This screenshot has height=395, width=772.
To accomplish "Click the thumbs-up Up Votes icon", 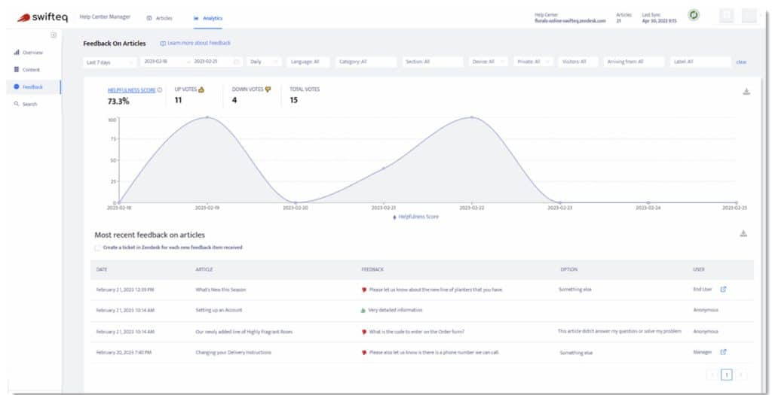I will pyautogui.click(x=201, y=90).
